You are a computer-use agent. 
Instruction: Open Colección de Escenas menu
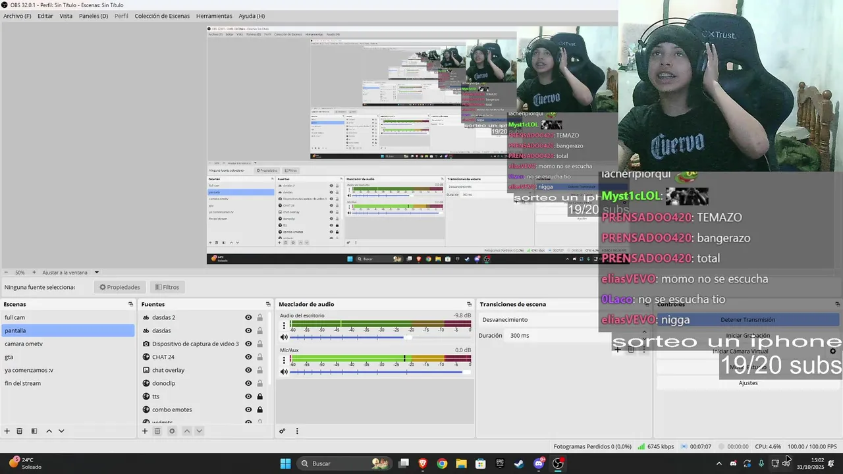162,16
